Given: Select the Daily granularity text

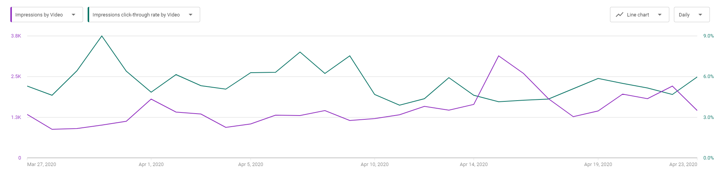Looking at the screenshot, I should tap(684, 15).
